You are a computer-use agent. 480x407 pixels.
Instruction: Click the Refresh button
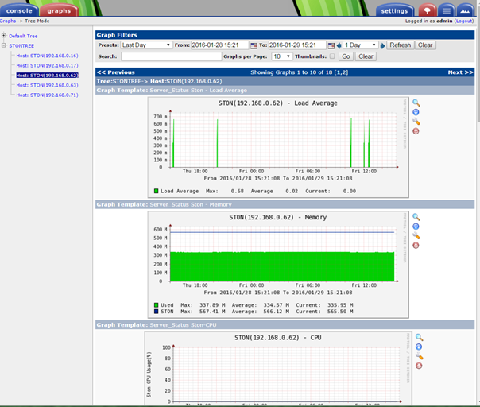pos(400,45)
